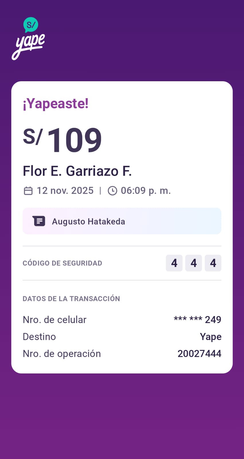Select the 109 amount value

(75, 140)
